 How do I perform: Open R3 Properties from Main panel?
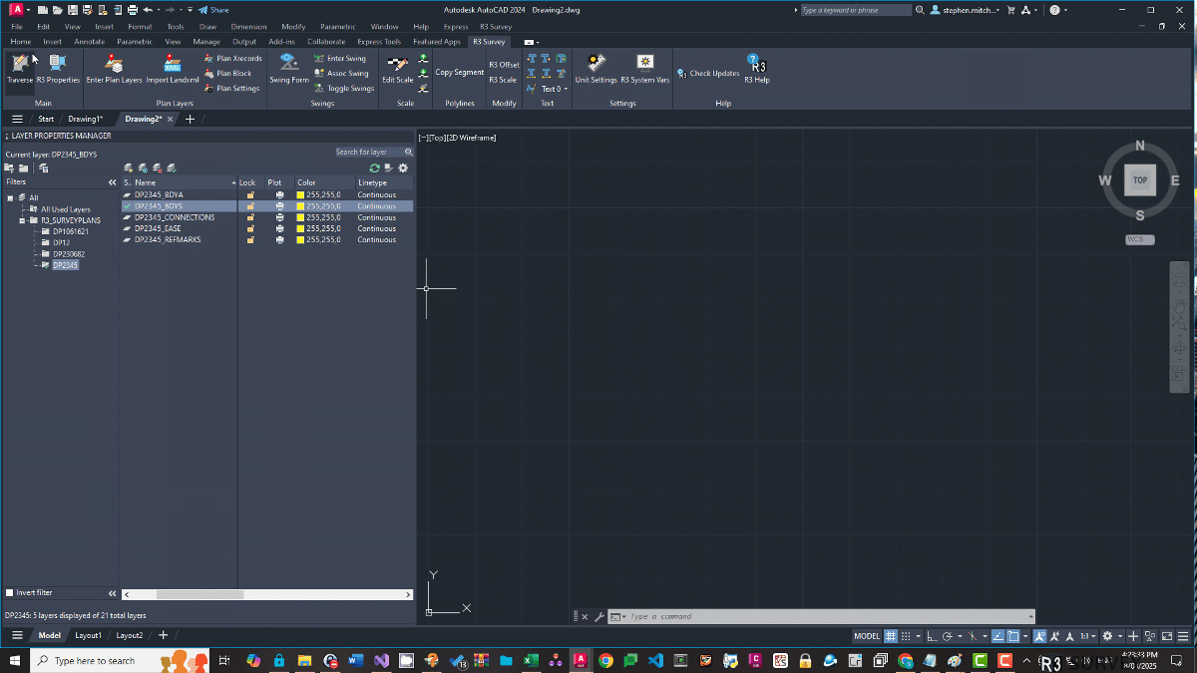tap(58, 69)
